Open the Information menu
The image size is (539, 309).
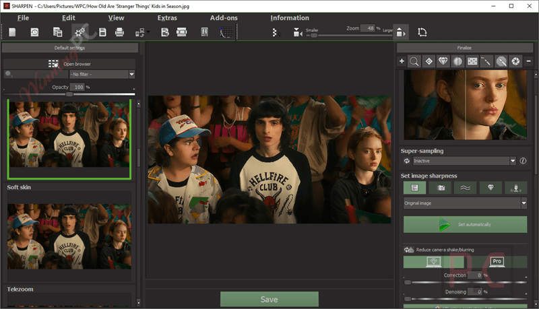[x=290, y=18]
